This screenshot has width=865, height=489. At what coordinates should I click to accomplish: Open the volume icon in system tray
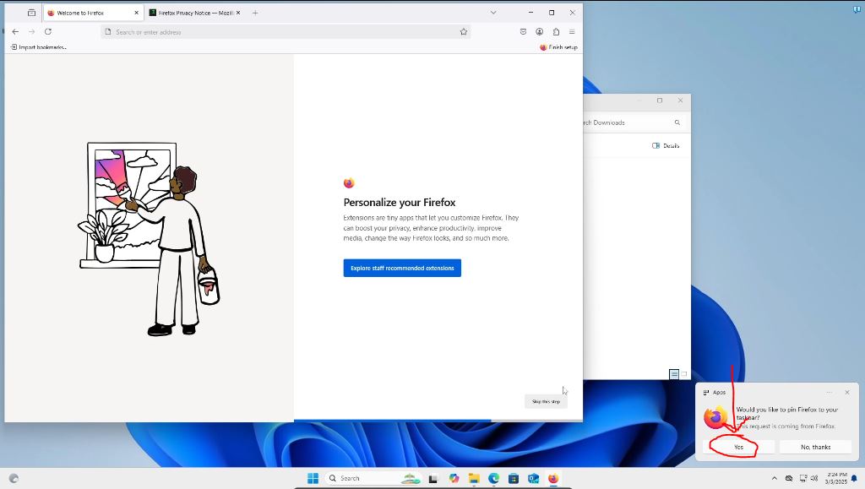pos(814,479)
